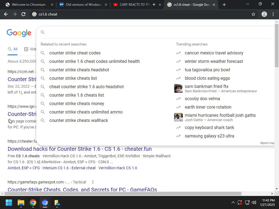Switch to the Welcome to Chromium tab
The image size is (279, 209).
point(28,5)
